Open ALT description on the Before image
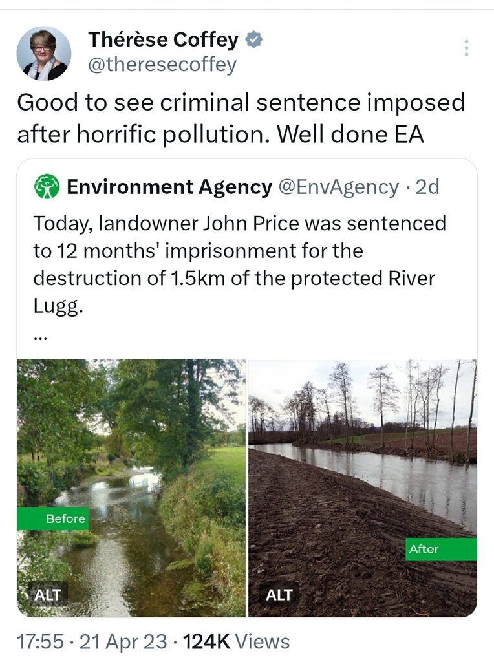Screen dimensions: 494x662 pyautogui.click(x=48, y=595)
